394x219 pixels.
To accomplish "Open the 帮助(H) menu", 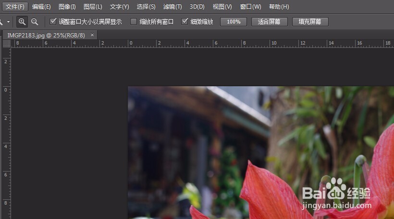I will pyautogui.click(x=279, y=7).
